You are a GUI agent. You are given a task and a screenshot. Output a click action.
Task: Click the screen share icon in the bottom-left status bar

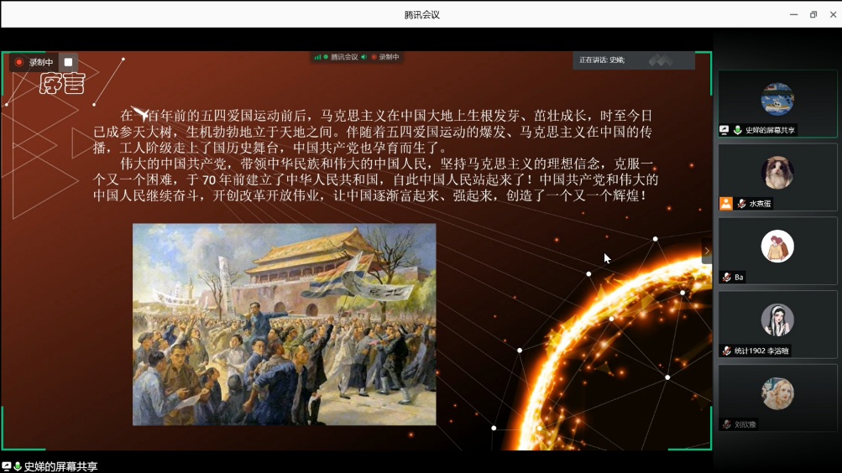coord(7,466)
